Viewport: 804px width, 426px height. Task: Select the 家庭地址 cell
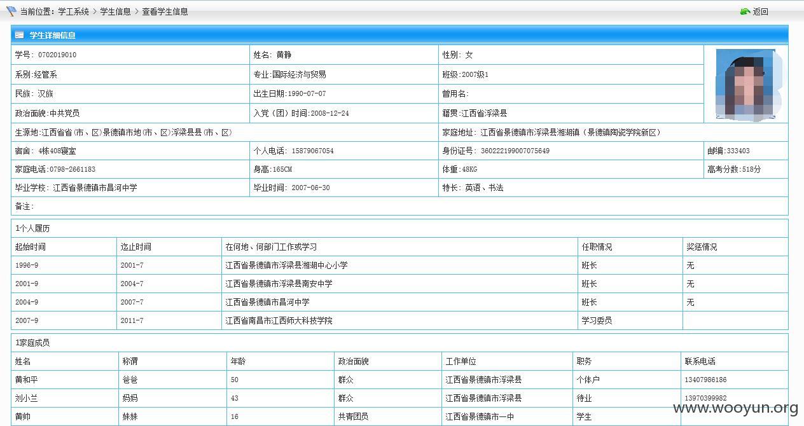(x=613, y=132)
